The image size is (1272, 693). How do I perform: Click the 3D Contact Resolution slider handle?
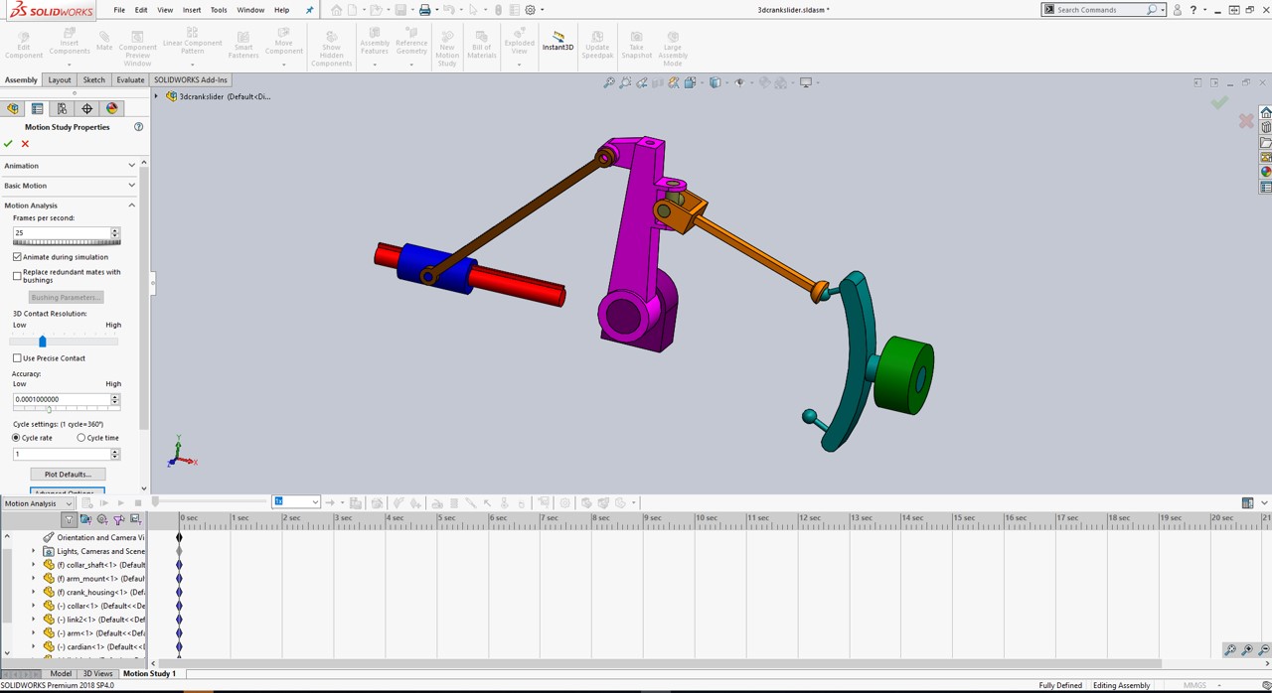click(42, 341)
